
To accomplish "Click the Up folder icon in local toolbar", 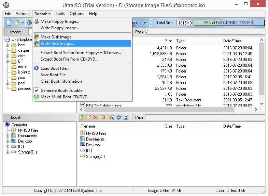I will [x=82, y=117].
